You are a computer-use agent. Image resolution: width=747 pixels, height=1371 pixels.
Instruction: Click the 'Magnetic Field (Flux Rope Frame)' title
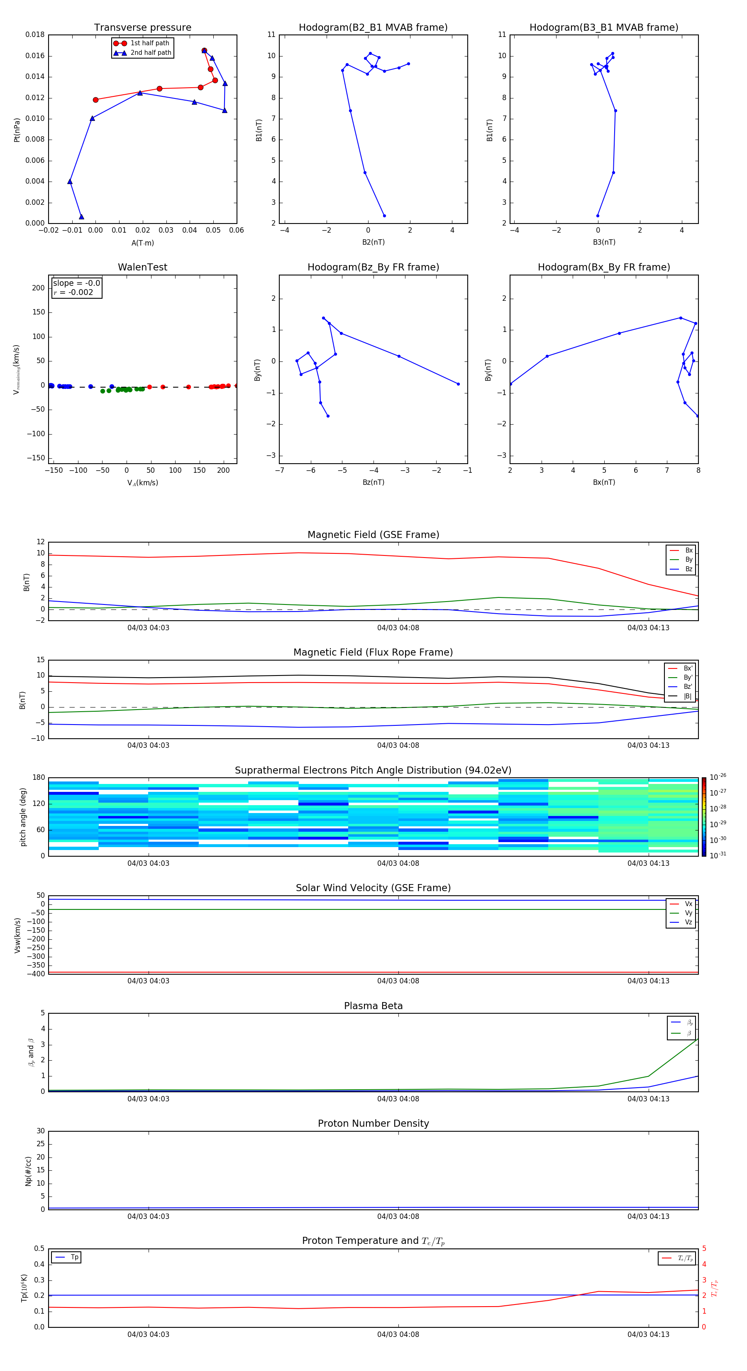click(373, 653)
